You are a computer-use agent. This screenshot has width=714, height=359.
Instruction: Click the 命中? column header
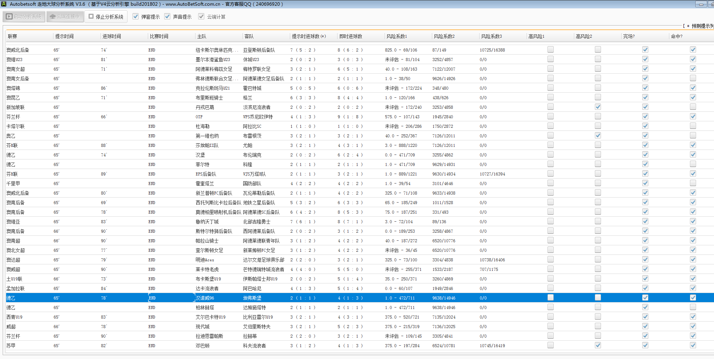click(677, 36)
